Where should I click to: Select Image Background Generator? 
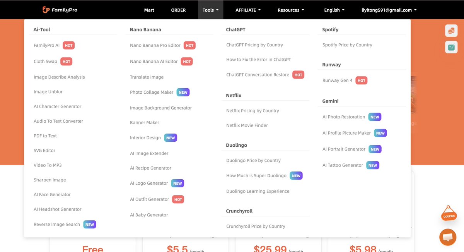(161, 108)
